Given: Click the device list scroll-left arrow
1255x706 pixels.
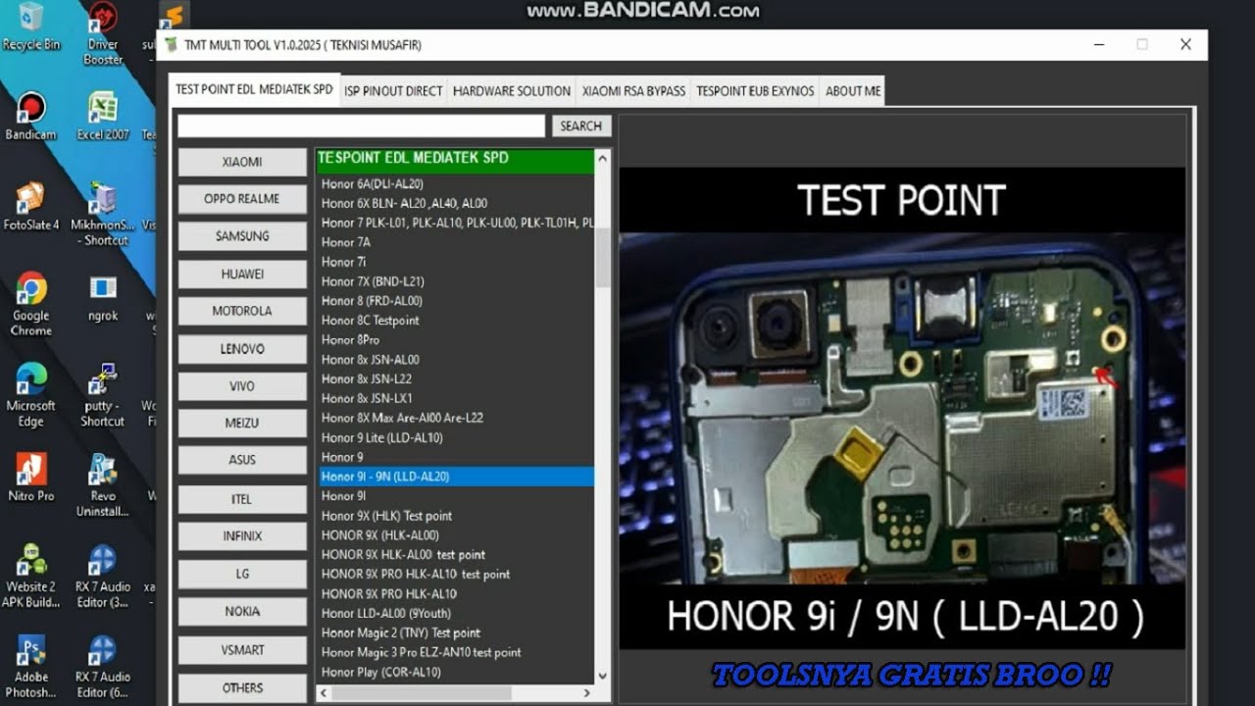Looking at the screenshot, I should (325, 692).
